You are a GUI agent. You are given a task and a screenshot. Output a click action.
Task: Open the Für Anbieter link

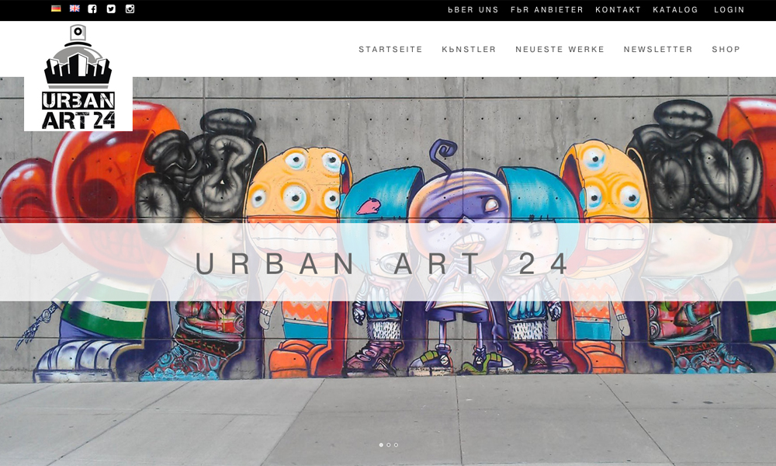[547, 9]
